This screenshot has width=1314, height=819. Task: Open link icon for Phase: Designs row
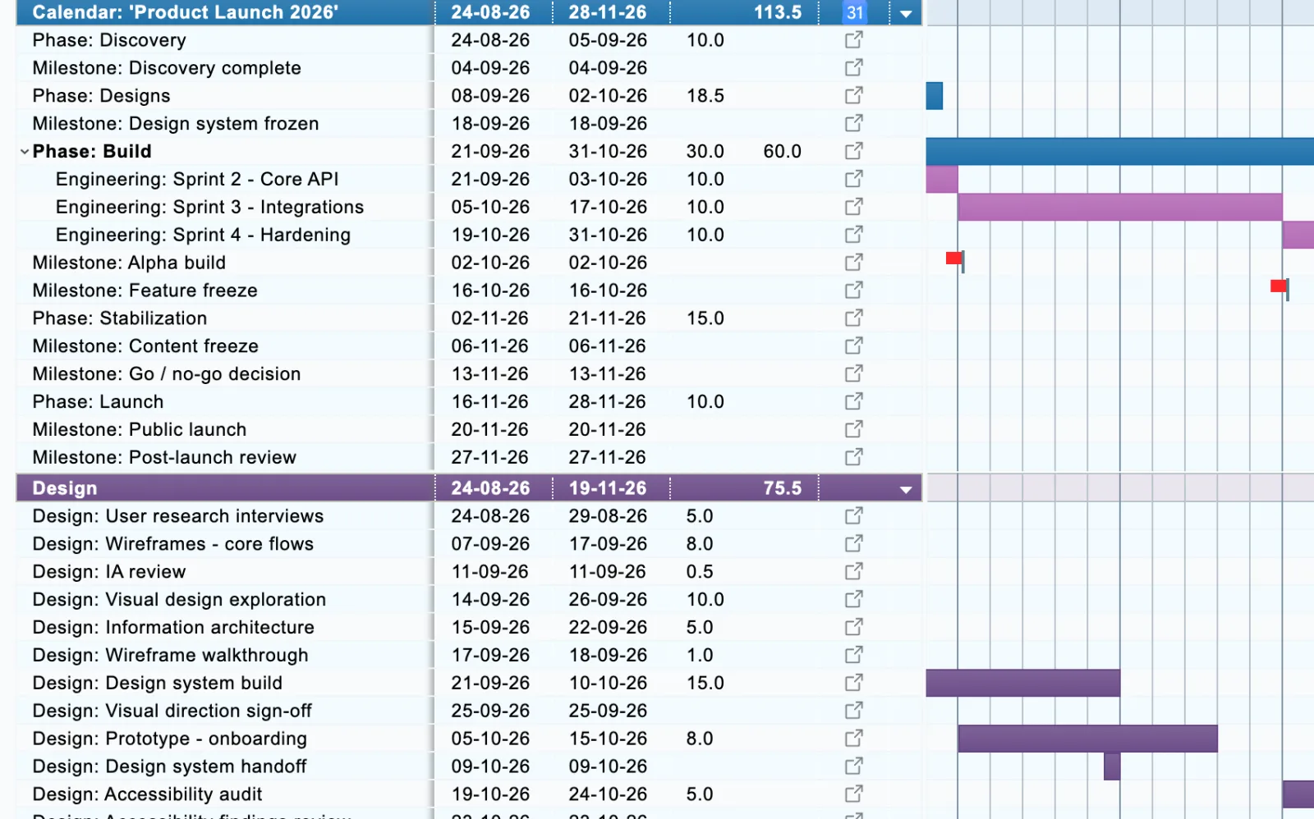click(x=854, y=95)
